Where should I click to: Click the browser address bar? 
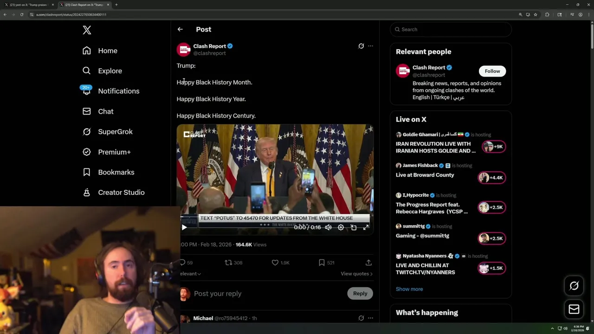tap(271, 14)
